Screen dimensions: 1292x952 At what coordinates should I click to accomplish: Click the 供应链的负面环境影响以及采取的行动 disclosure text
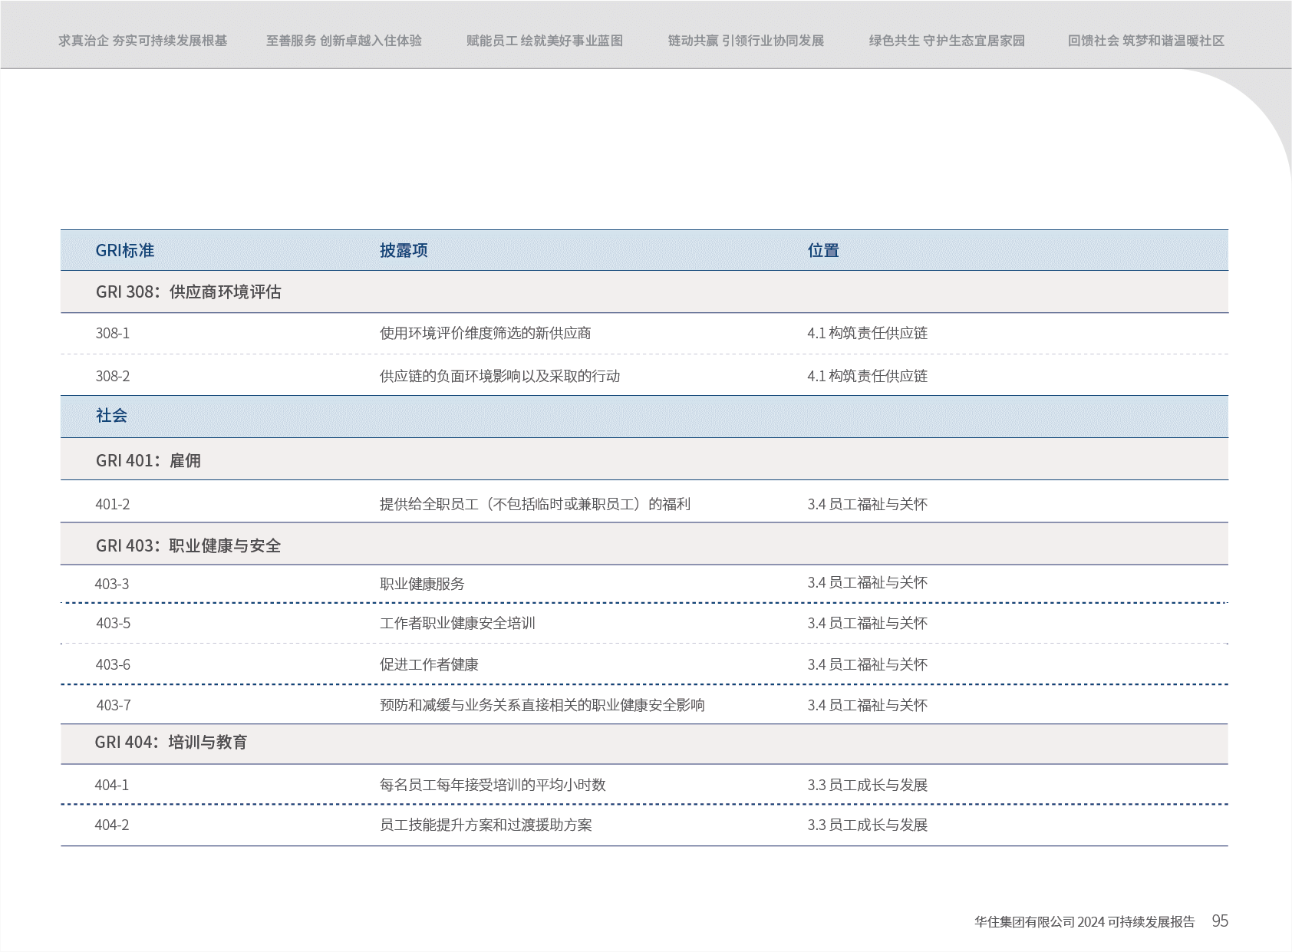[x=499, y=376]
